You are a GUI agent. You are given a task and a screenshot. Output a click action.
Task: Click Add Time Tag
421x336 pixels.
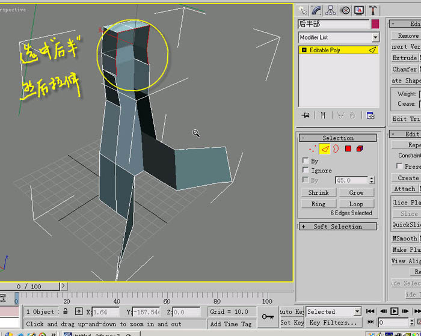[x=231, y=324]
